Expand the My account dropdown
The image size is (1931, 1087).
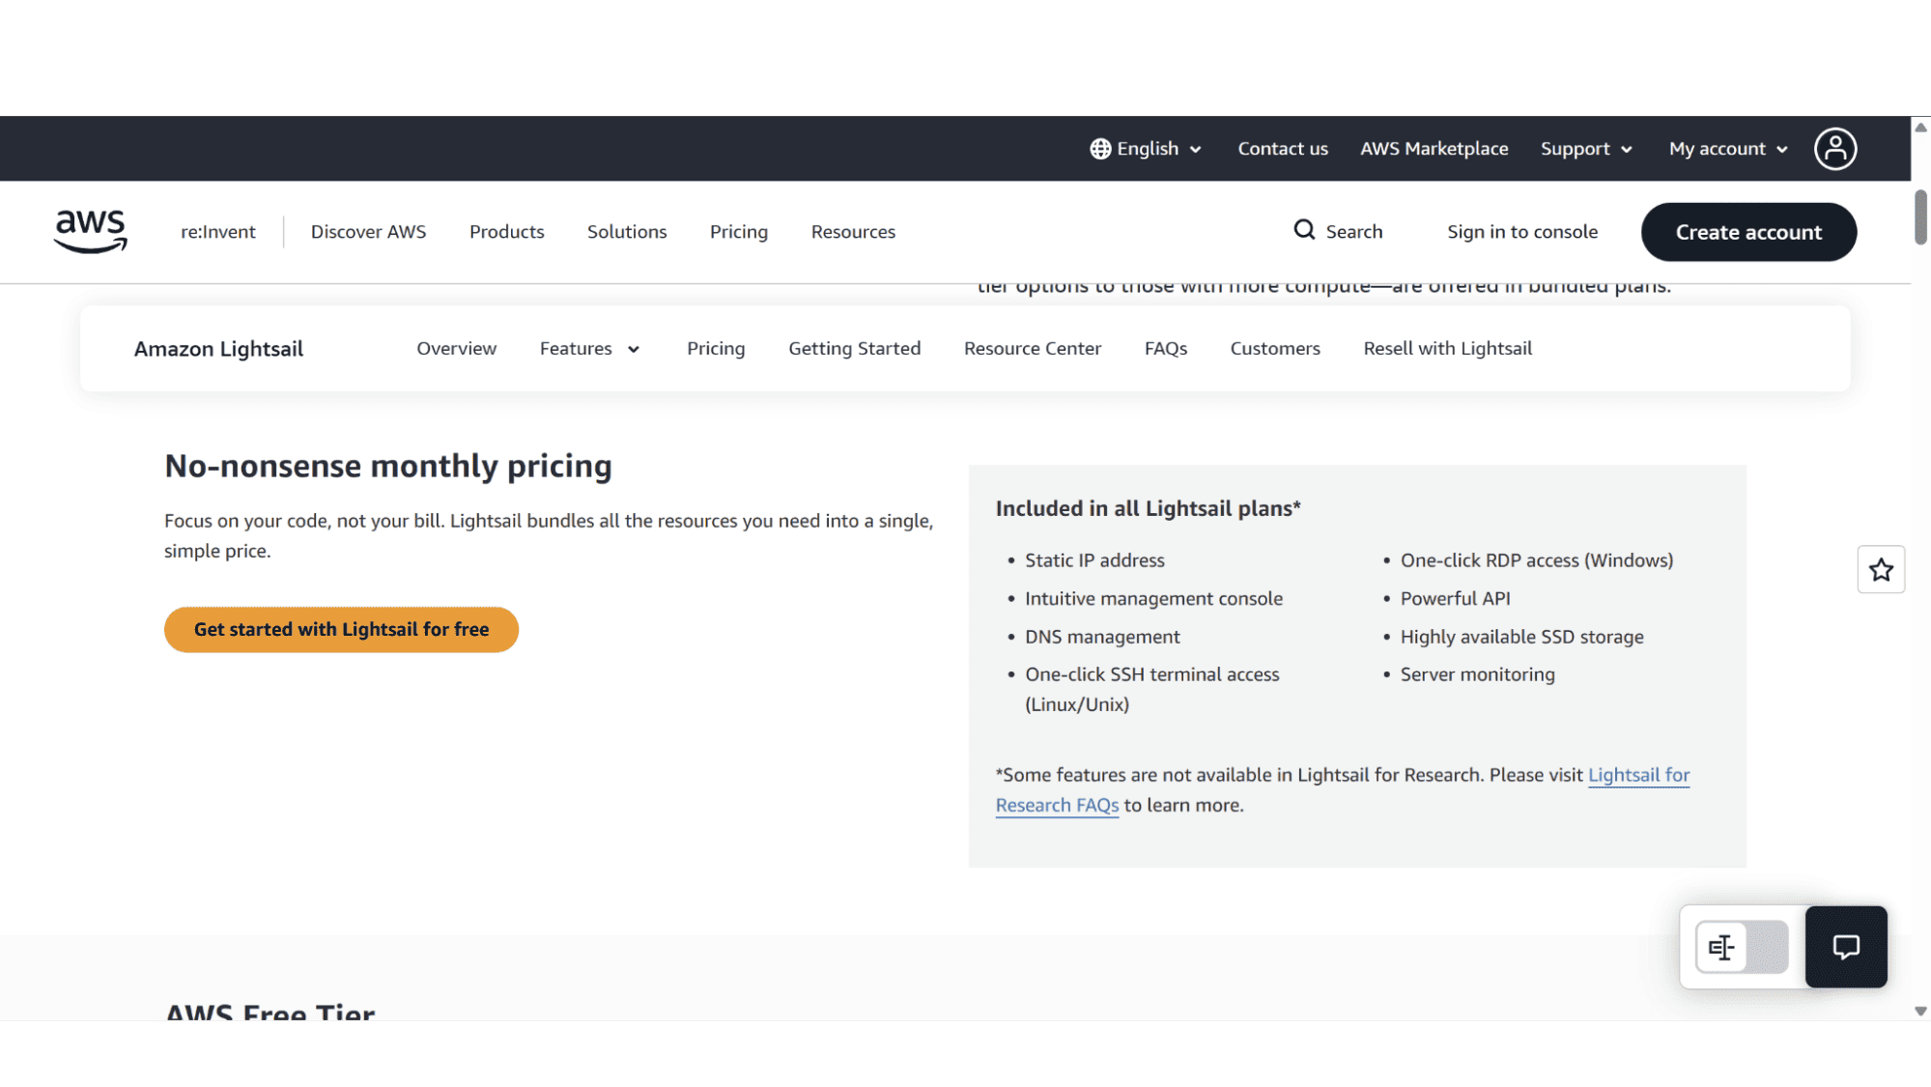(x=1728, y=149)
